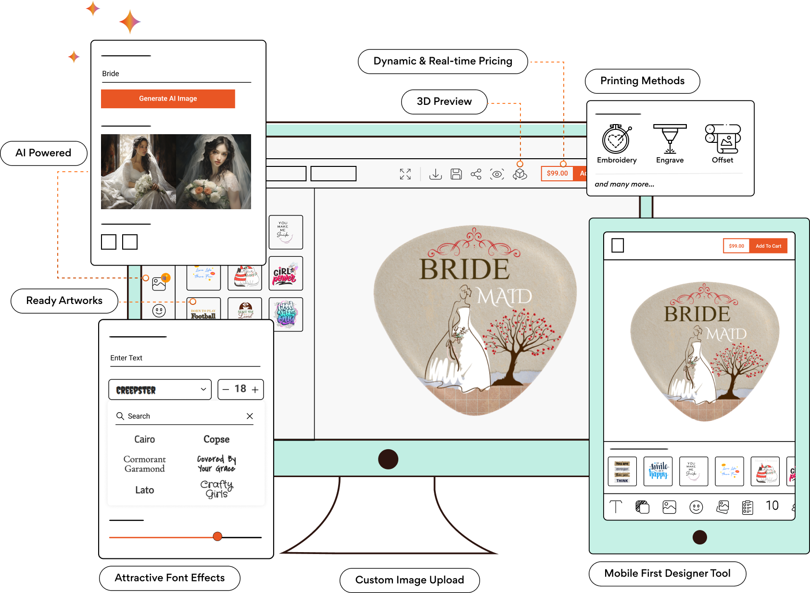
Task: Open the Creepster font dropdown
Action: coord(160,390)
